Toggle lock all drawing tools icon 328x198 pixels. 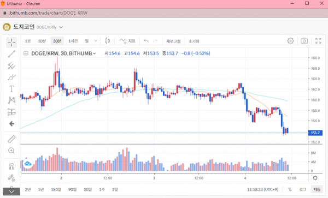11,178
